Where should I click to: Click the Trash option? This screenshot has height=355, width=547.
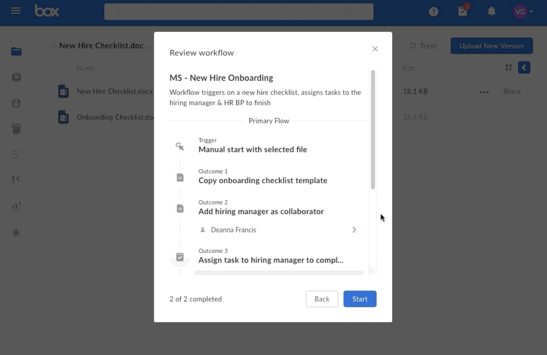click(423, 46)
